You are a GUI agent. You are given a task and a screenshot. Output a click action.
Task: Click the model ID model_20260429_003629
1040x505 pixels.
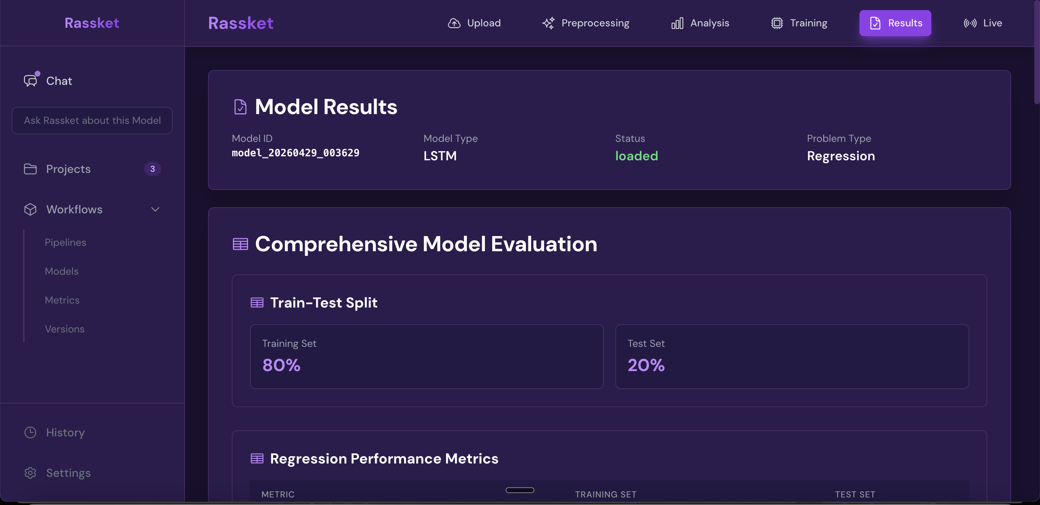click(295, 153)
